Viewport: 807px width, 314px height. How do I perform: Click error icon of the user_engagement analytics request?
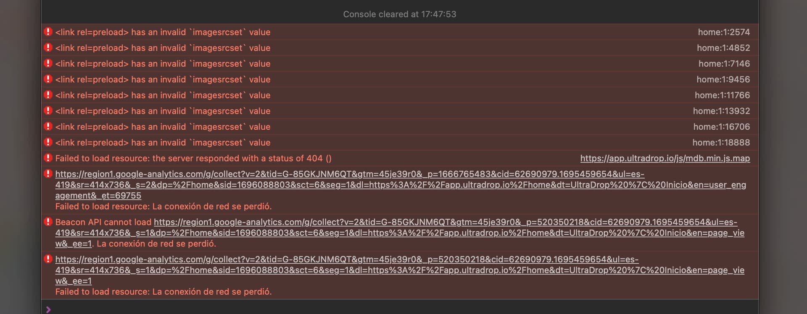[x=48, y=173]
